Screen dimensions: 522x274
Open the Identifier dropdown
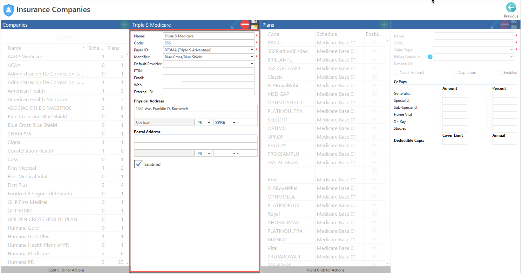click(252, 57)
